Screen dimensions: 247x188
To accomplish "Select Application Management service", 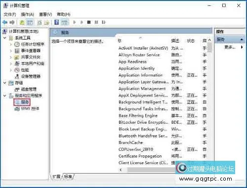I will pyautogui.click(x=142, y=89).
